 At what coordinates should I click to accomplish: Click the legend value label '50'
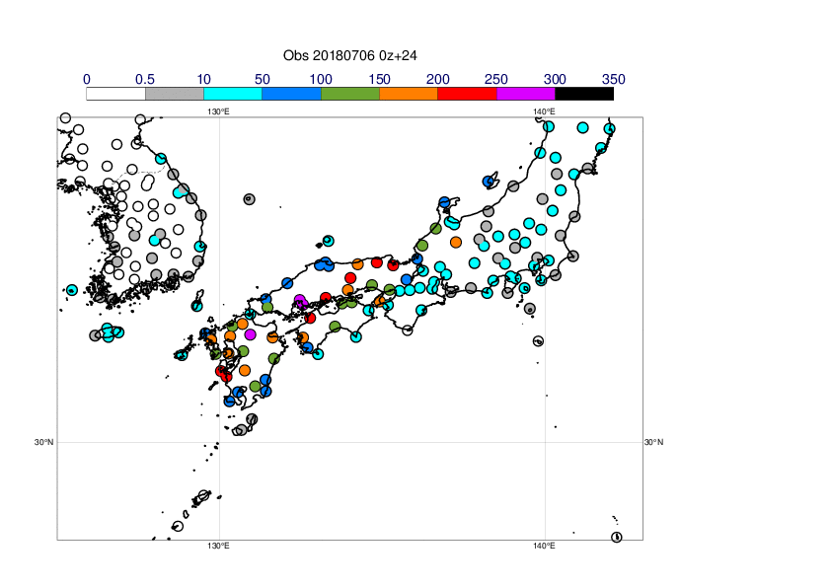[263, 80]
